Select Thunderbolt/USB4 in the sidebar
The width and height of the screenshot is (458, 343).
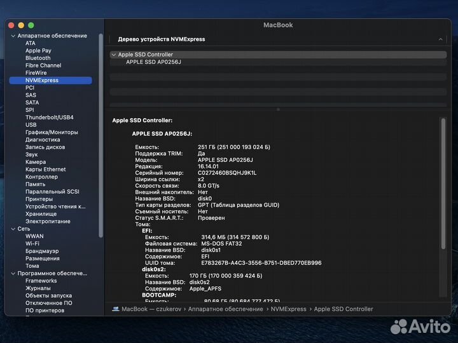(49, 118)
